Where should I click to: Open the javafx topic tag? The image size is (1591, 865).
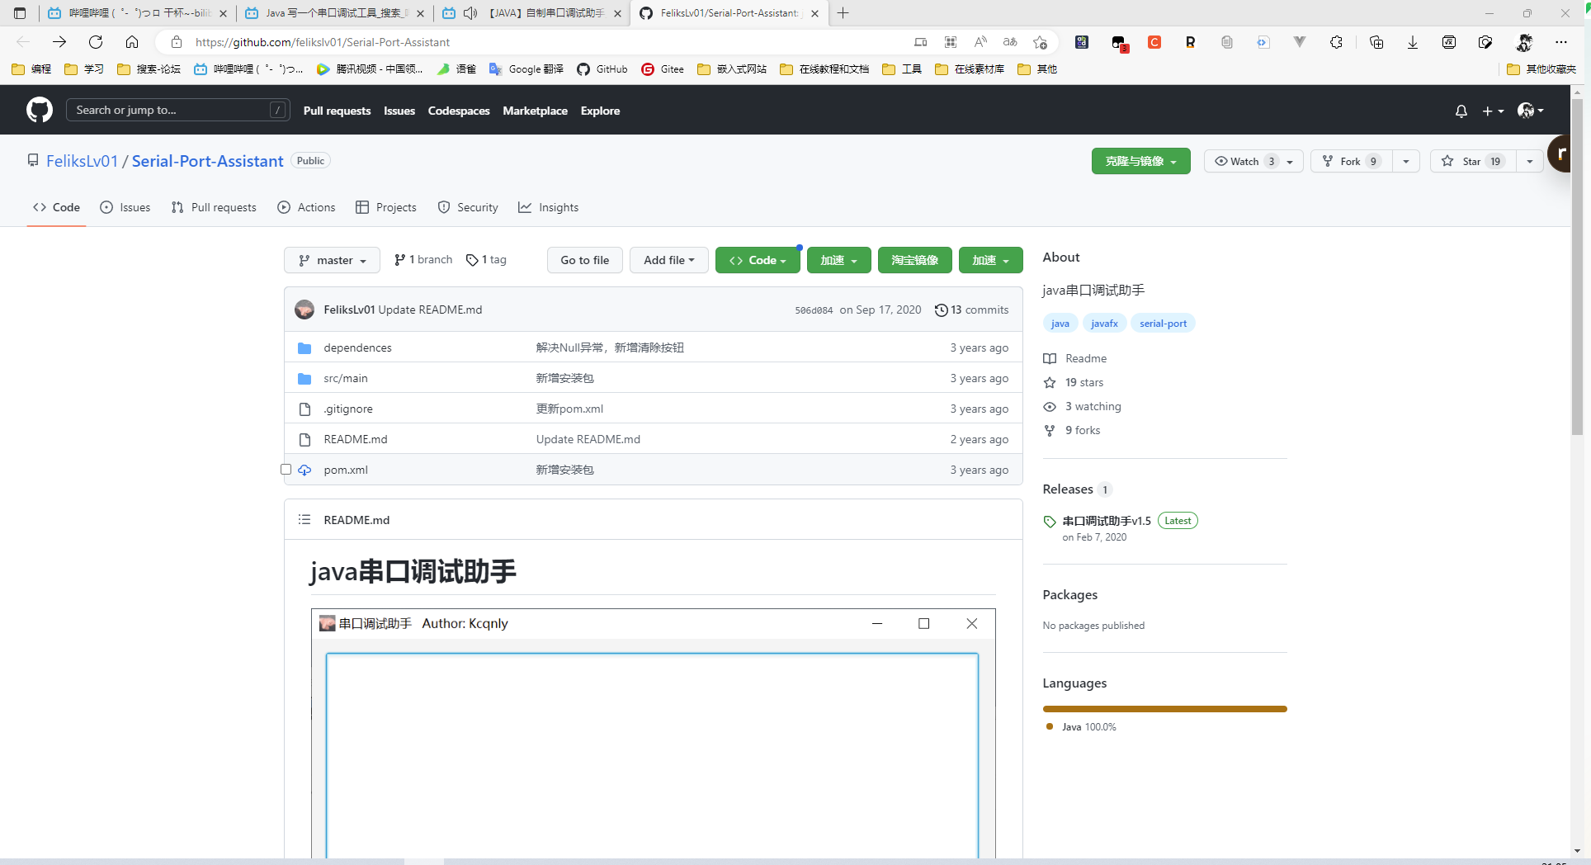1104,324
